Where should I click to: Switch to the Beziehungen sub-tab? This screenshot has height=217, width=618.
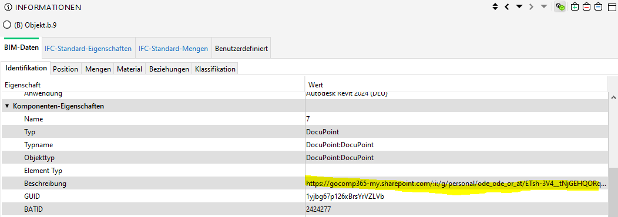[x=169, y=69]
